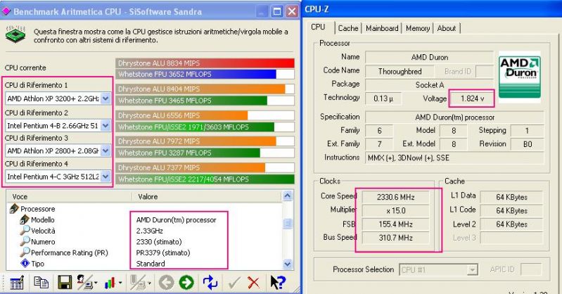Switch to the CPU tab in CPU-Z
Screen dimensions: 562x294
pos(318,27)
